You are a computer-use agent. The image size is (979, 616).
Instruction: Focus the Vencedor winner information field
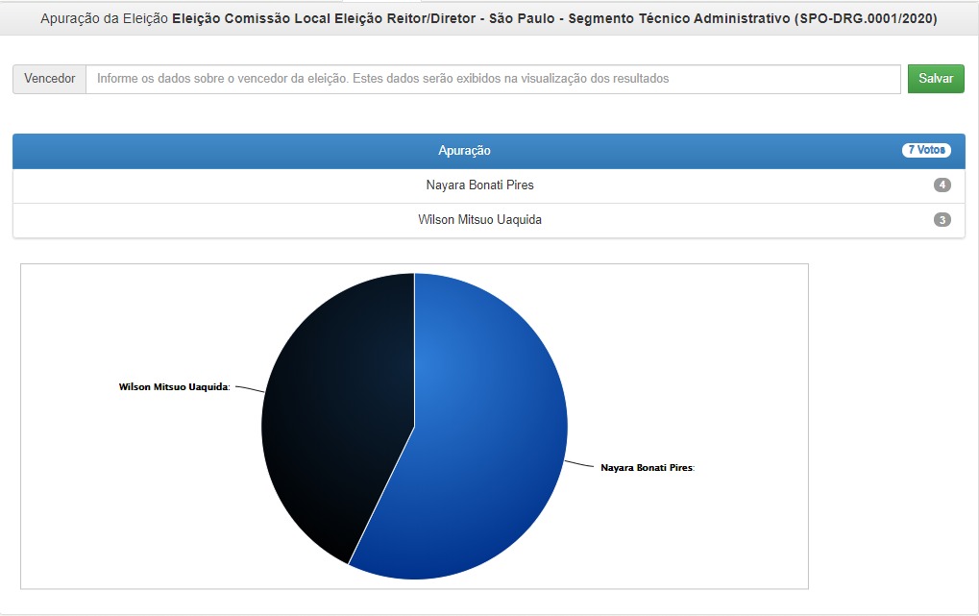(x=493, y=79)
